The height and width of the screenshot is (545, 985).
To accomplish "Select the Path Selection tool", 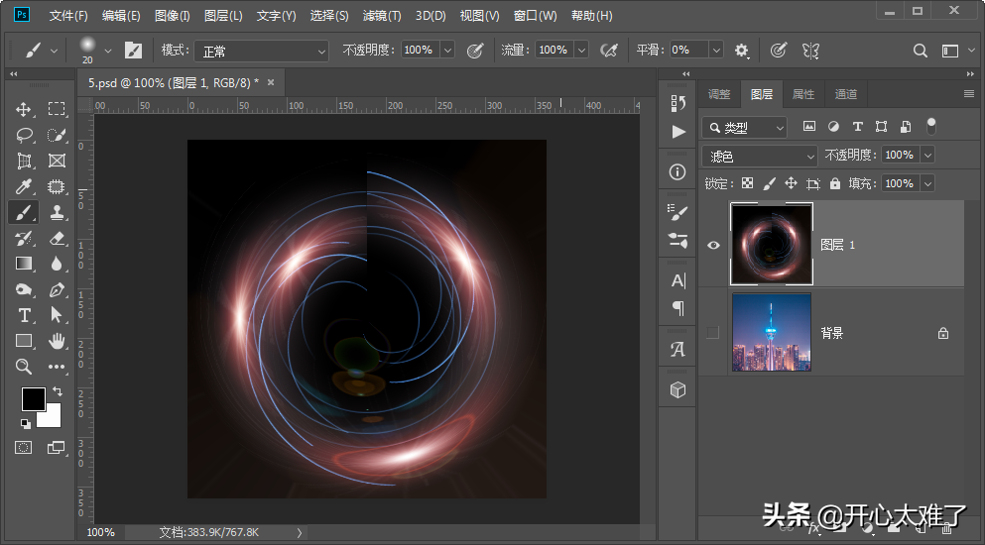I will [x=57, y=315].
